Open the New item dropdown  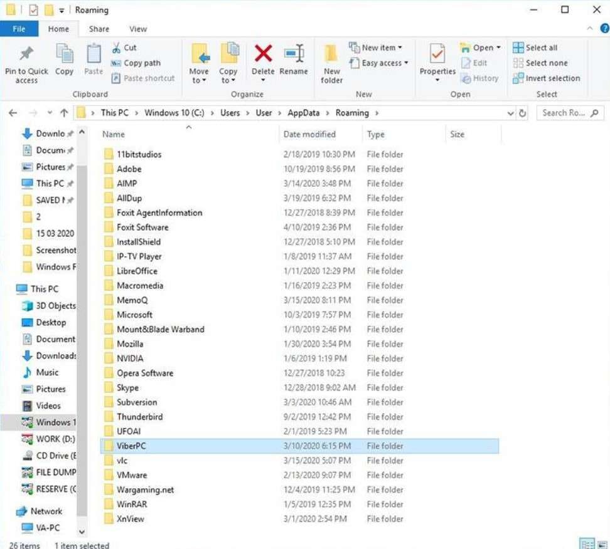pos(375,48)
